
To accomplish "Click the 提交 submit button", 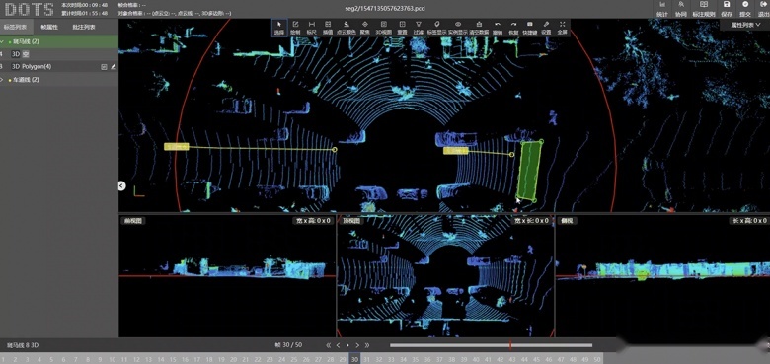I will click(745, 8).
